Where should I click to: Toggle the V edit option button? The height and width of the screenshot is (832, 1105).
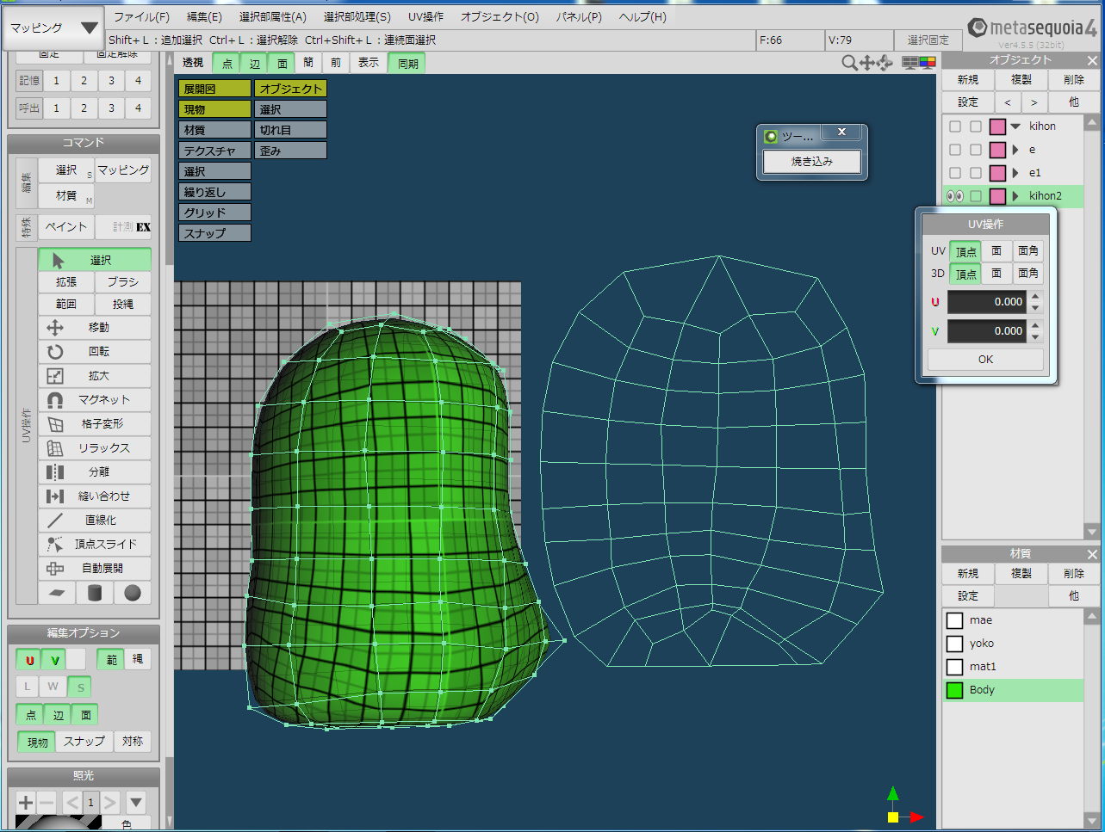53,660
